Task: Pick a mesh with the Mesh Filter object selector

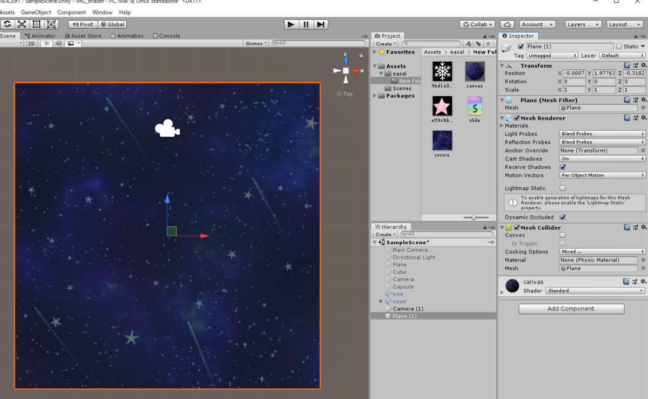Action: (x=643, y=108)
